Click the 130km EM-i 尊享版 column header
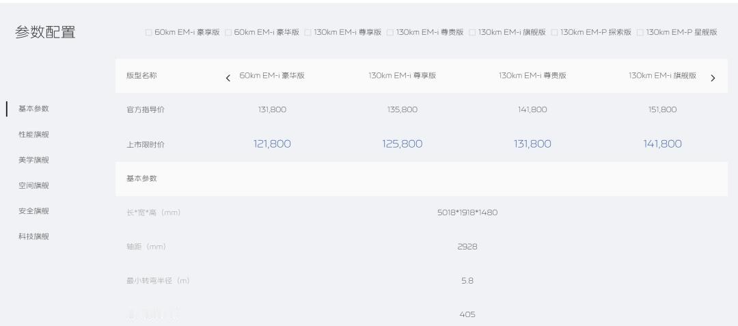Viewport: 738px width, 326px height. tap(402, 76)
